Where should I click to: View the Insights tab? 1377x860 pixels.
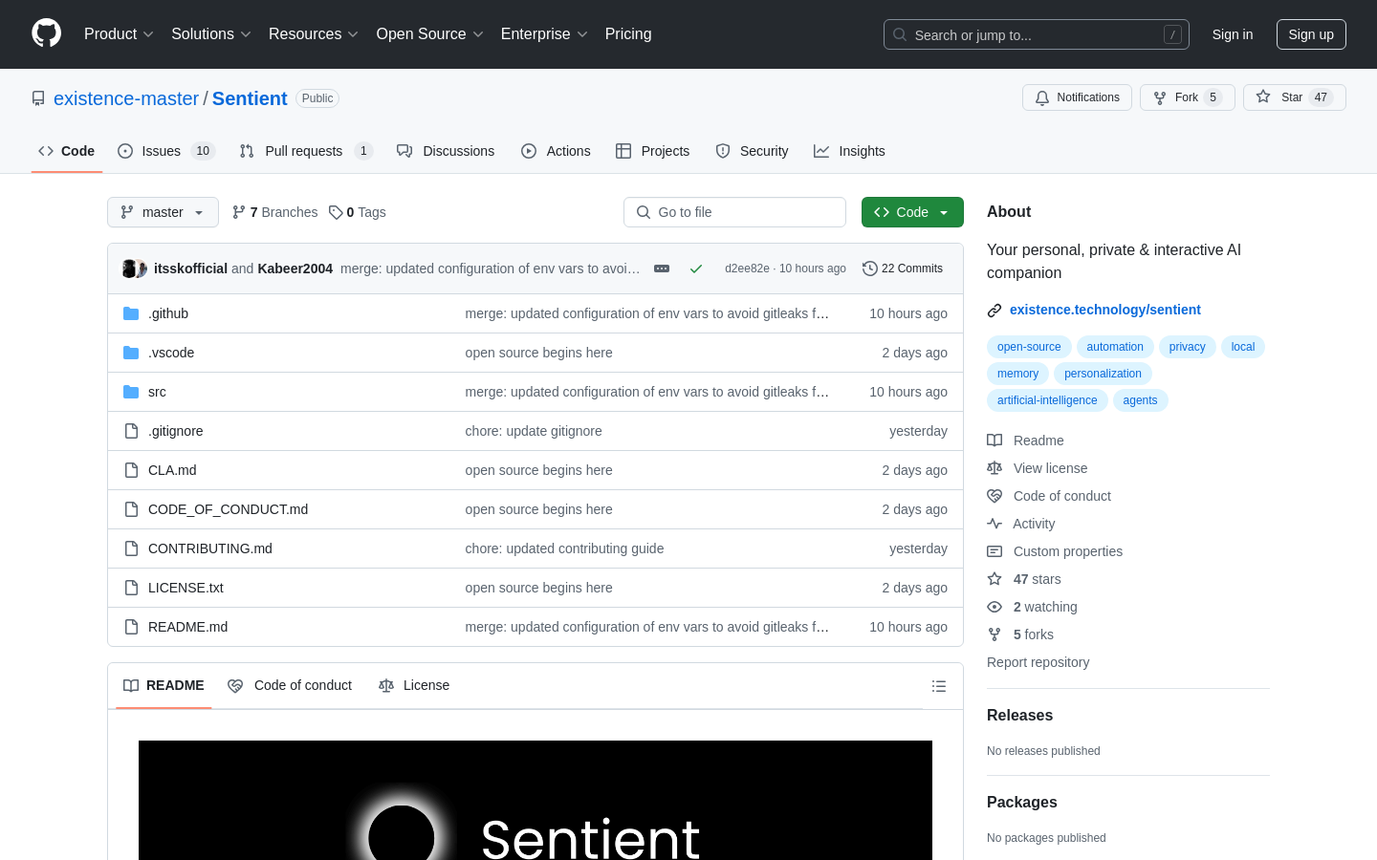click(849, 151)
